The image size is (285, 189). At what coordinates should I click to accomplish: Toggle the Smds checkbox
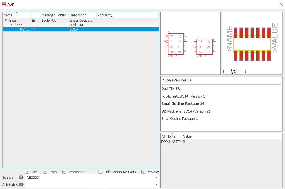45,172
